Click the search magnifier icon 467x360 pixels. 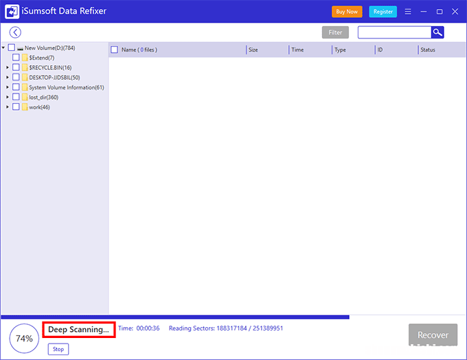click(x=437, y=32)
